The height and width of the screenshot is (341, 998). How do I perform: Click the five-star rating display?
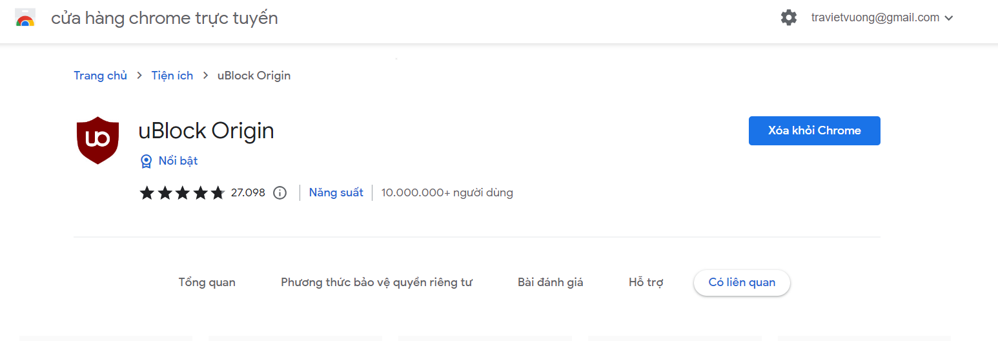[x=182, y=192]
